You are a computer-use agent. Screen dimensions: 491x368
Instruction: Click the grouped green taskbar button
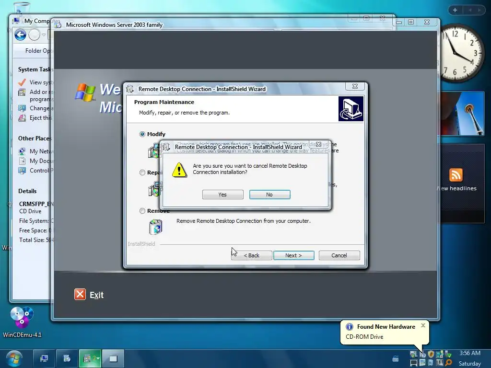pyautogui.click(x=90, y=358)
